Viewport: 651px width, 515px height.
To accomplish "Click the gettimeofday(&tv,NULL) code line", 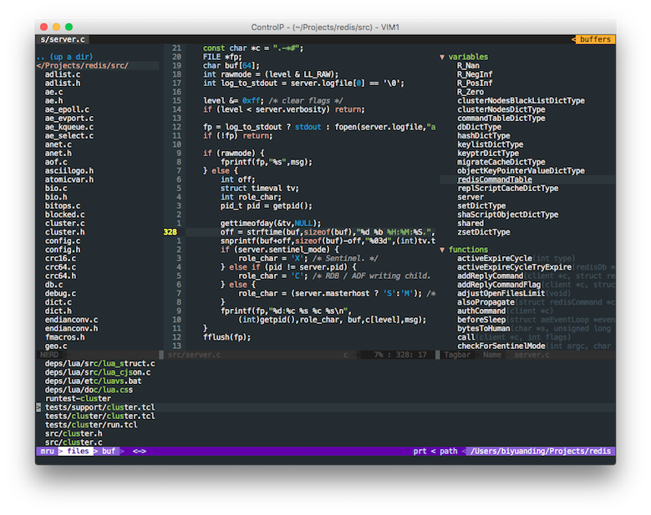I will point(271,224).
